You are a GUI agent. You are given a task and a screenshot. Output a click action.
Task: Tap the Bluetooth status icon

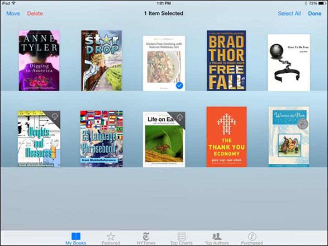click(x=306, y=3)
